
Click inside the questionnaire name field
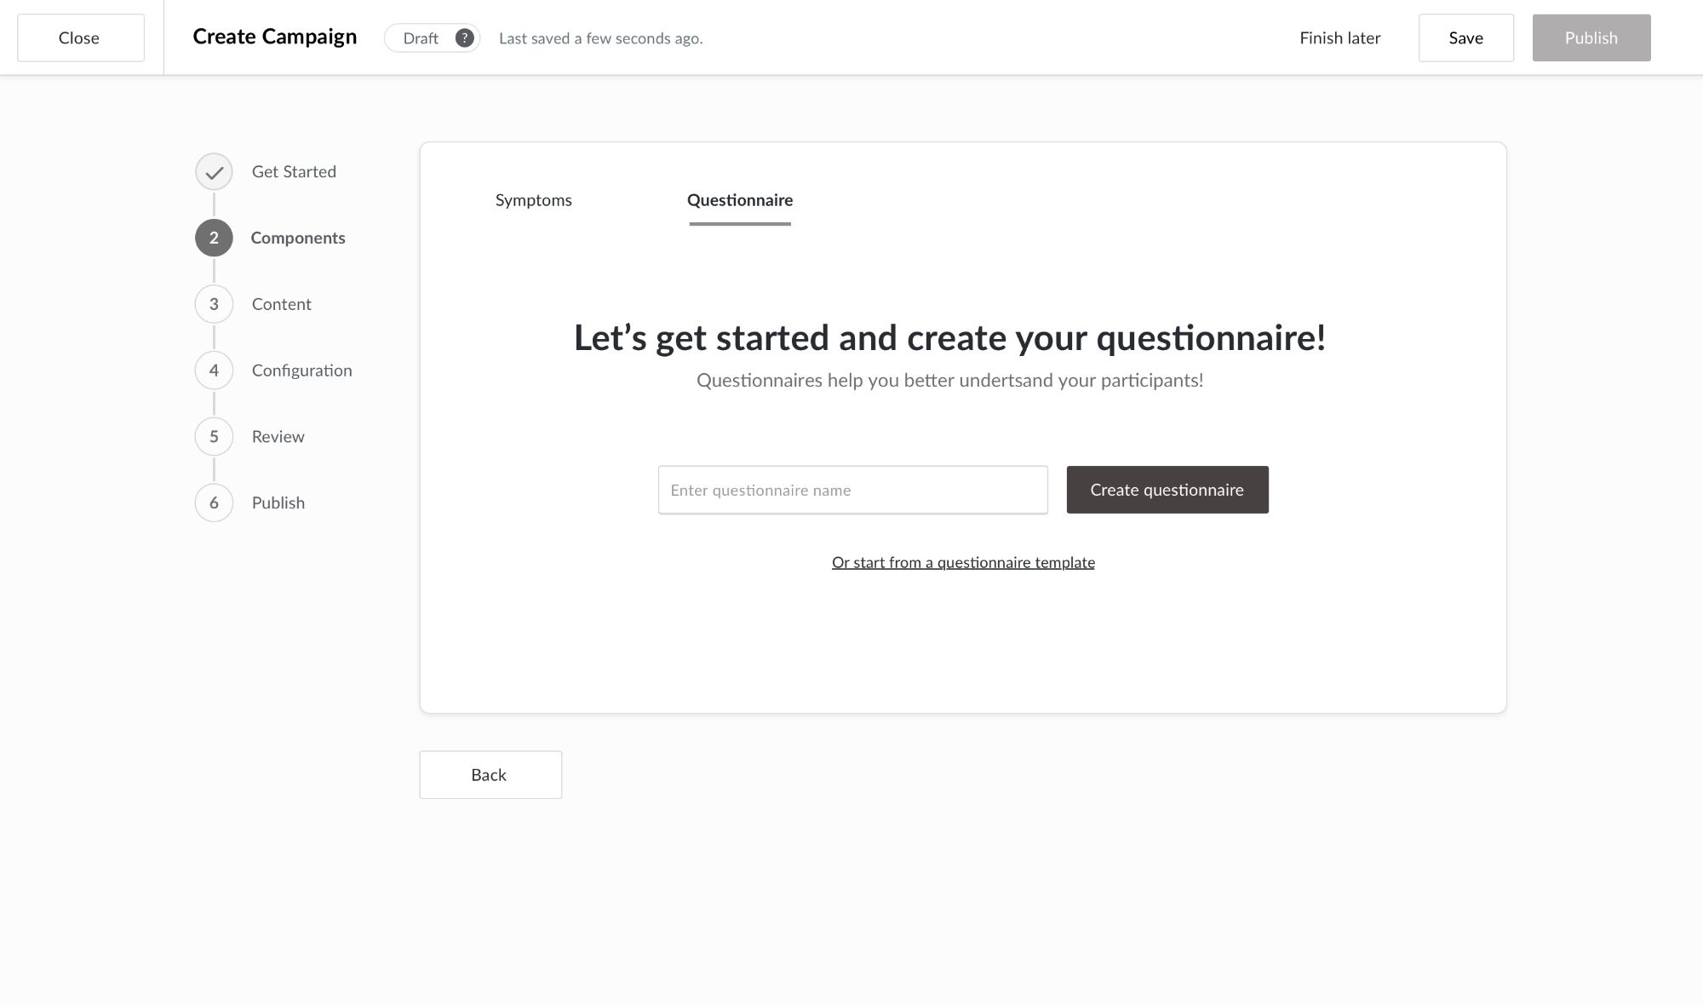[852, 490]
